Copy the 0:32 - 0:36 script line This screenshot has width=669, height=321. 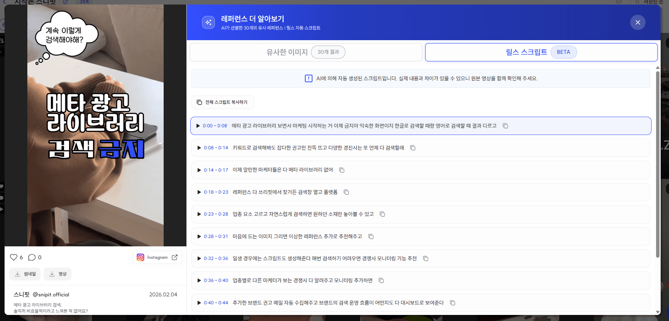pyautogui.click(x=426, y=258)
